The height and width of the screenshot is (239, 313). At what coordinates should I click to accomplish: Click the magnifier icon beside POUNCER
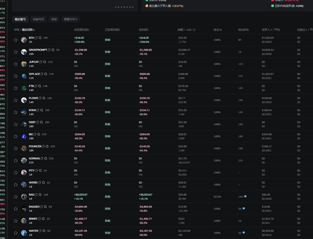(x=47, y=146)
